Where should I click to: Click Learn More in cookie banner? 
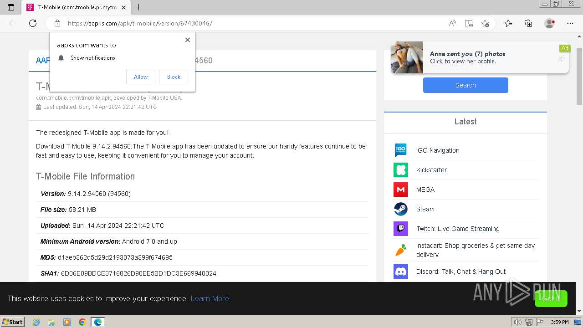tap(210, 298)
